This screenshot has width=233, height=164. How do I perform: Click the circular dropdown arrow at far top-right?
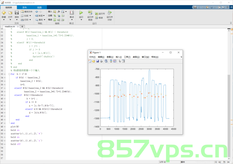pyautogui.click(x=231, y=7)
